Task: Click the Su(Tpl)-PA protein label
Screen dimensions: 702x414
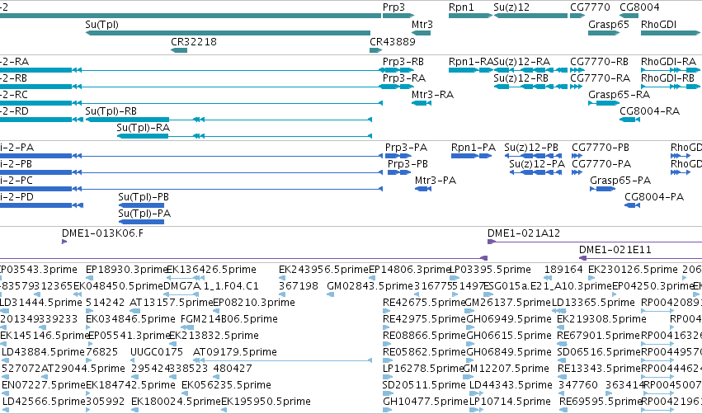Action: pyautogui.click(x=144, y=214)
